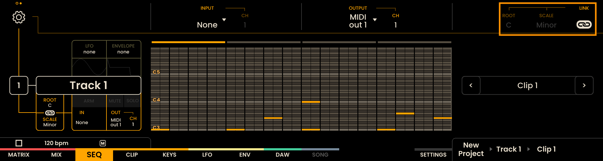Screen dimensions: 603x161
Task: Click New Project in the breadcrumb
Action: click(471, 149)
